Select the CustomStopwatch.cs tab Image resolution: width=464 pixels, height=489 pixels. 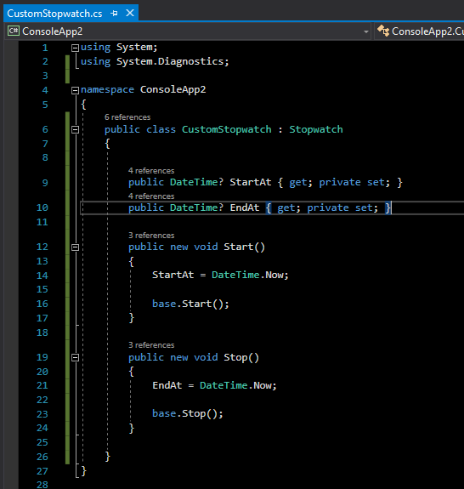click(x=54, y=14)
